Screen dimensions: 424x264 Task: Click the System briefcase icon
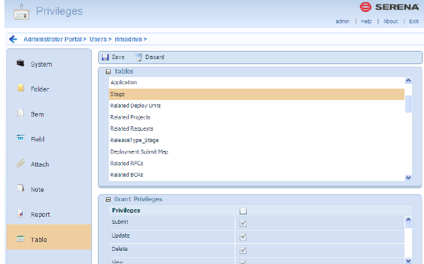pyautogui.click(x=20, y=63)
